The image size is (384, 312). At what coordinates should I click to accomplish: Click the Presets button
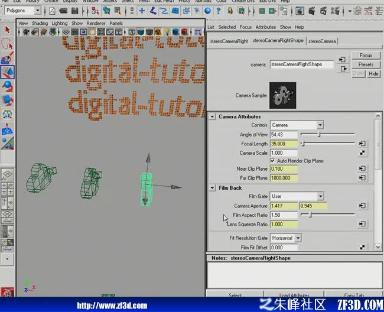coord(366,64)
